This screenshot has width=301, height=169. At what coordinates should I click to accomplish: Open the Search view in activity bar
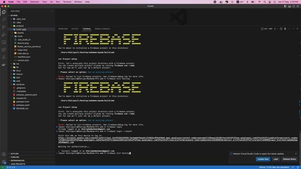pos(4,19)
